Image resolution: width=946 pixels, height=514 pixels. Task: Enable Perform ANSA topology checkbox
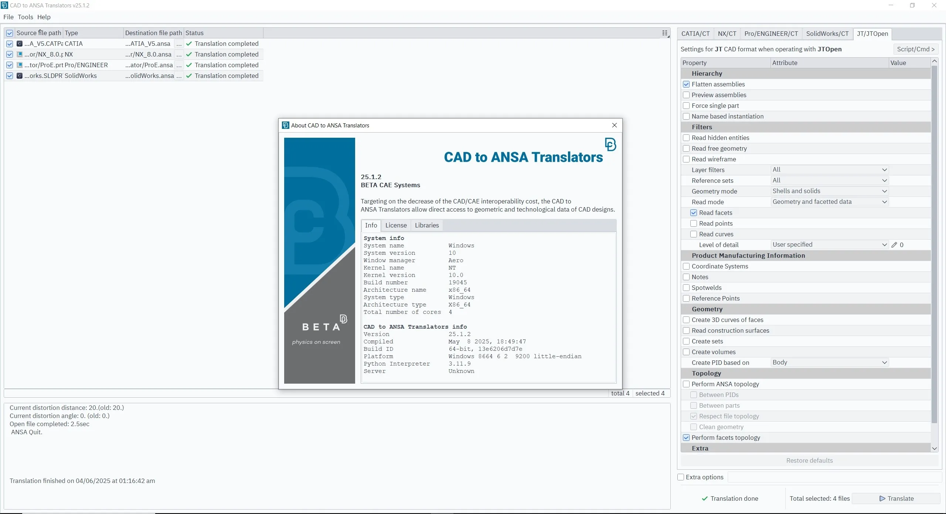click(686, 384)
